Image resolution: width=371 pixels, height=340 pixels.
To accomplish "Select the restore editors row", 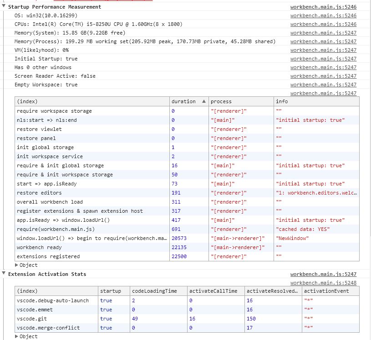I will pos(187,193).
